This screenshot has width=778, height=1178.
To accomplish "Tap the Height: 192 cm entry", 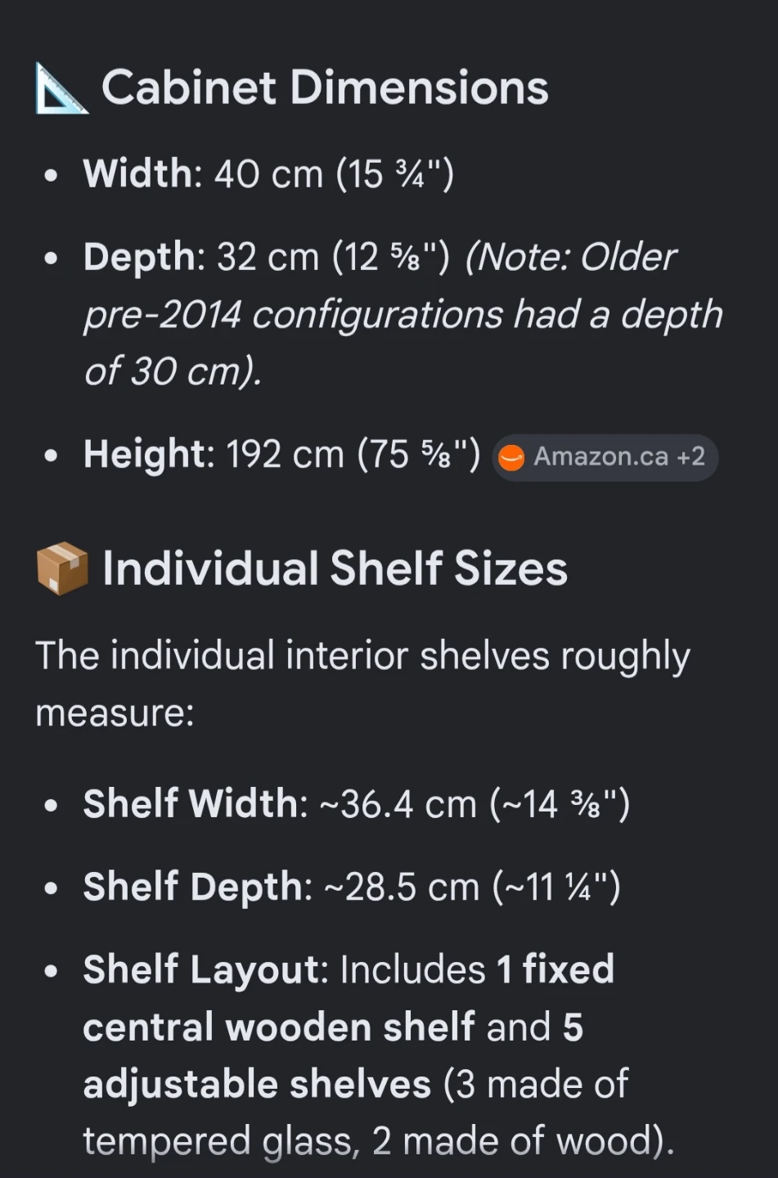I will (282, 454).
